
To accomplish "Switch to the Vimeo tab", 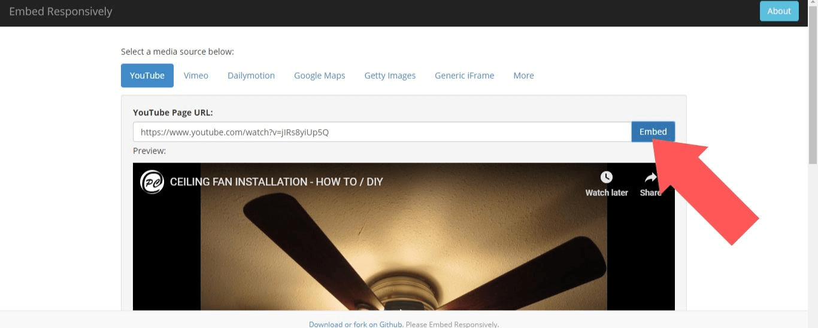I will (x=196, y=75).
